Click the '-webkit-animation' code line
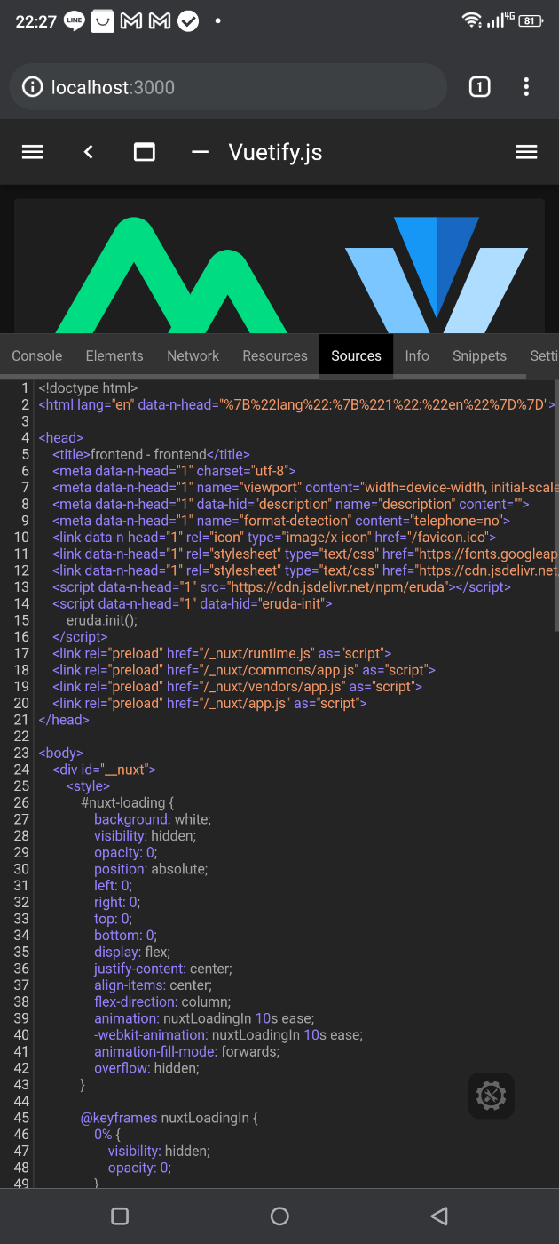This screenshot has width=559, height=1244. pyautogui.click(x=229, y=1035)
